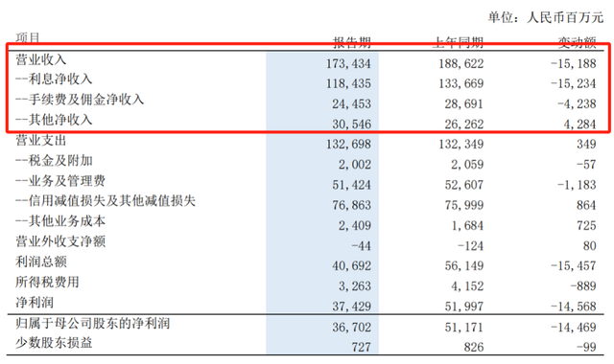Screen dimensions: 614x364
Task: Click the 单位：人民币百万元 unit note
Action: tap(545, 17)
